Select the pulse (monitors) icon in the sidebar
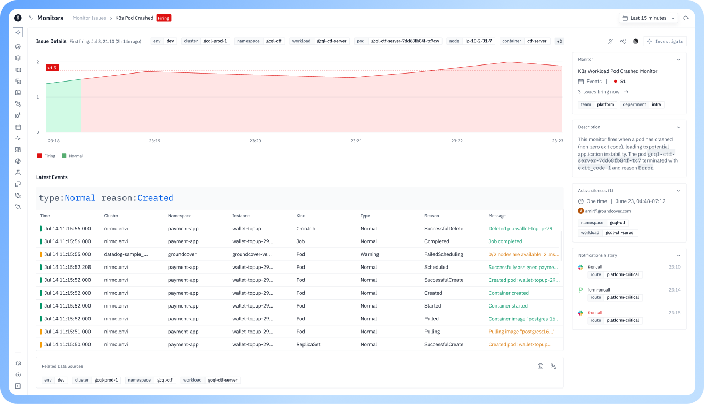Viewport: 704px width, 404px height. (x=18, y=138)
